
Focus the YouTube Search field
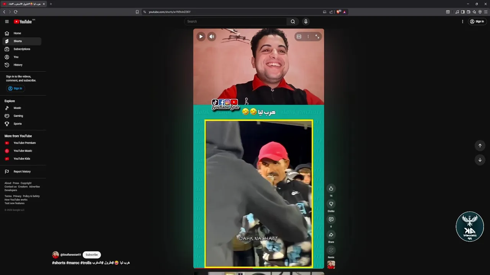(235, 21)
